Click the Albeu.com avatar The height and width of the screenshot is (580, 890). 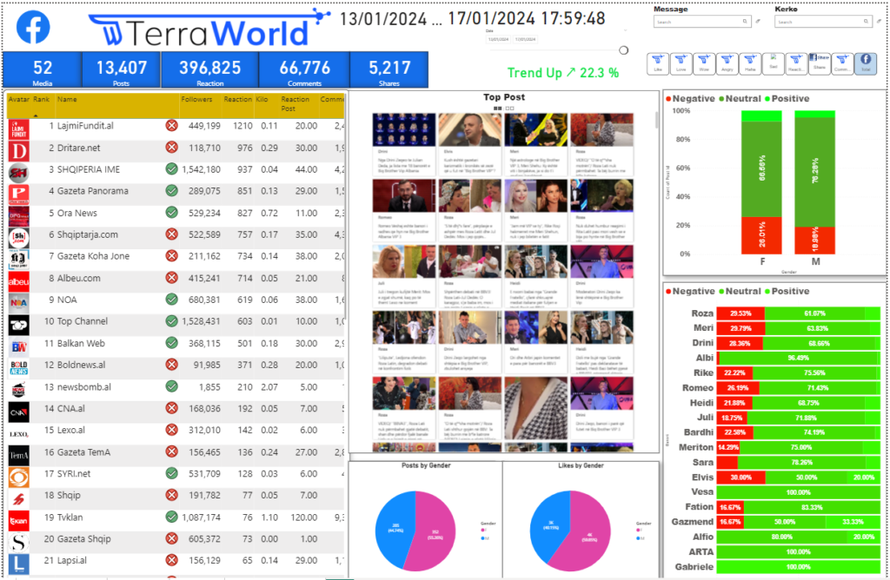click(19, 281)
